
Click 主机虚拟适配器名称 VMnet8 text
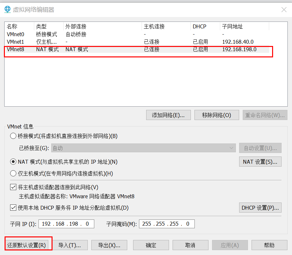[77, 196]
